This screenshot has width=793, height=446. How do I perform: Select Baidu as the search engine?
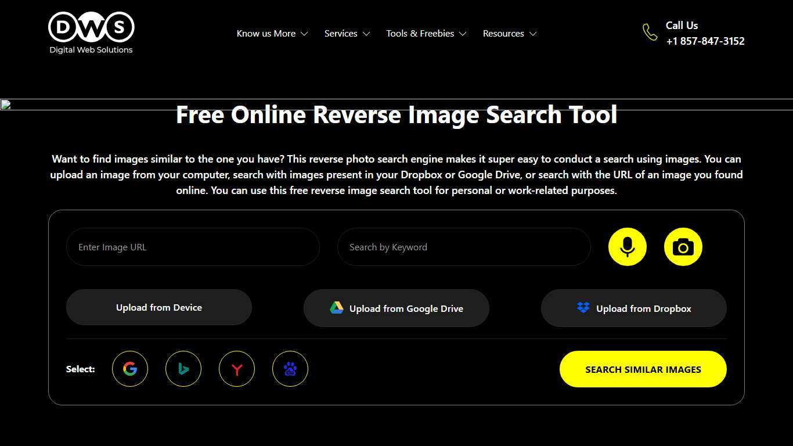290,369
